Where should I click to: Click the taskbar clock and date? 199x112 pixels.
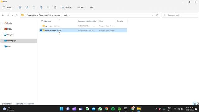pyautogui.click(x=190, y=109)
